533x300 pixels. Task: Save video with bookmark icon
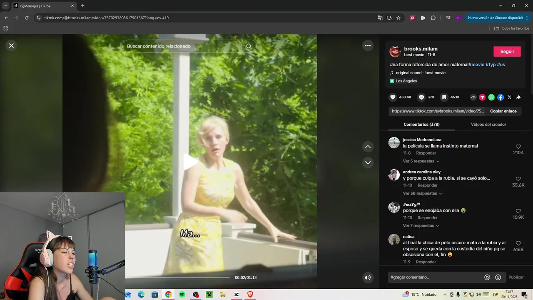click(444, 97)
